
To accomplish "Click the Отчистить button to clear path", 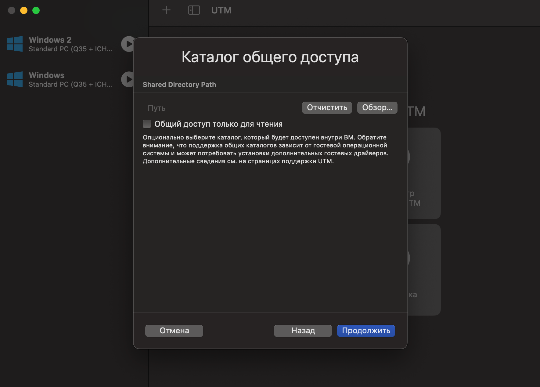I will tap(327, 108).
